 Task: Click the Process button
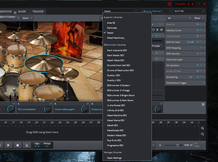click(x=157, y=46)
